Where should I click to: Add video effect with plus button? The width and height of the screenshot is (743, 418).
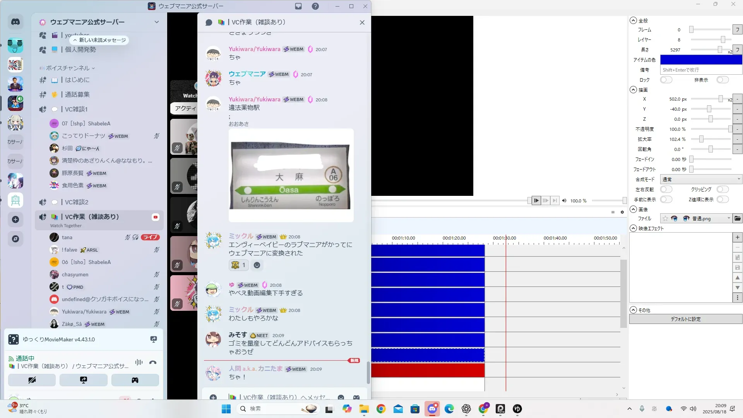tap(737, 237)
